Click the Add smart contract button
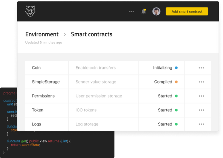Viewport: 223px width, 158px height. pos(187,11)
